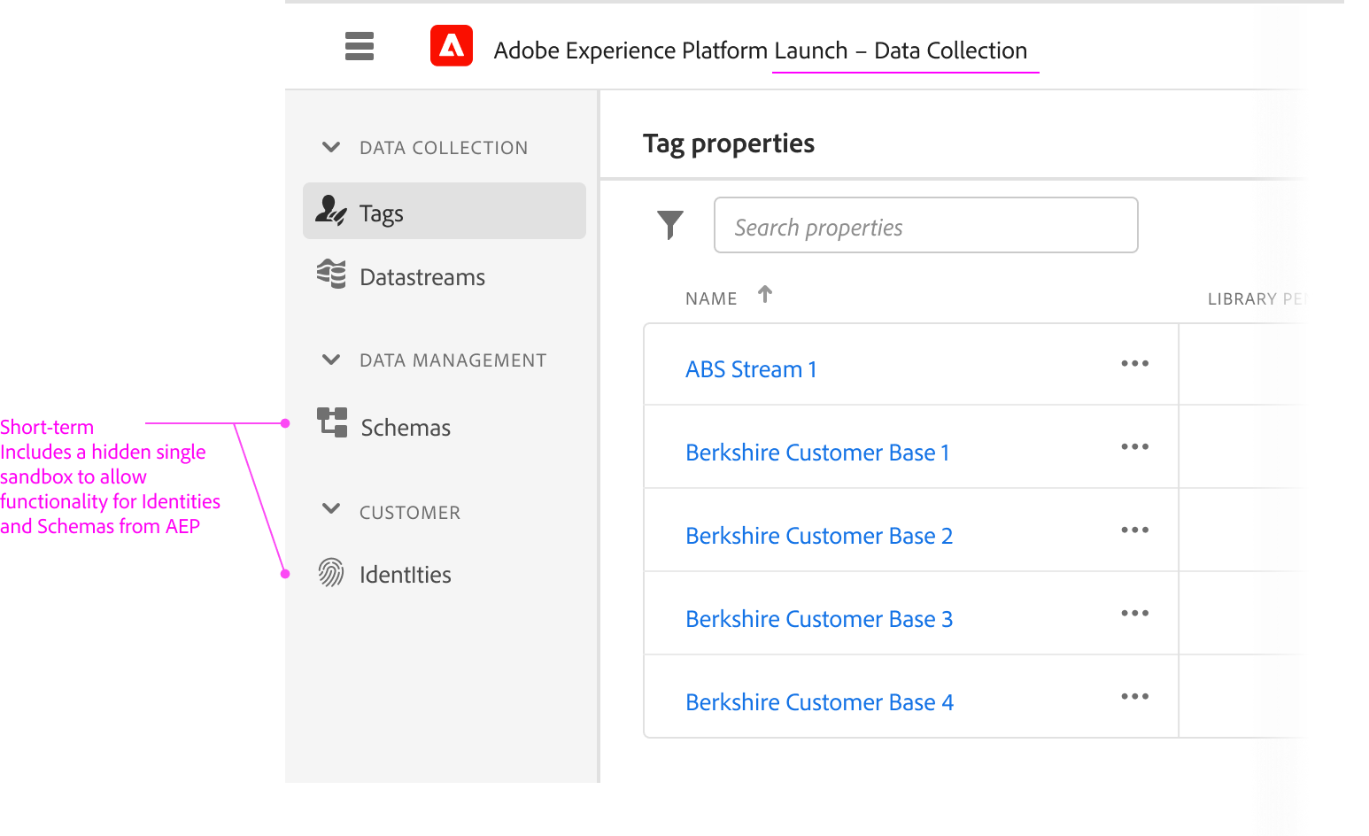Click the Adobe logo icon
This screenshot has width=1369, height=836.
[452, 46]
